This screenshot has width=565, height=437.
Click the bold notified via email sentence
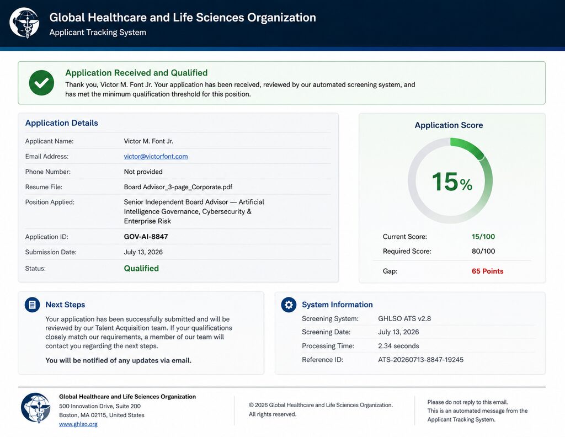pyautogui.click(x=118, y=360)
